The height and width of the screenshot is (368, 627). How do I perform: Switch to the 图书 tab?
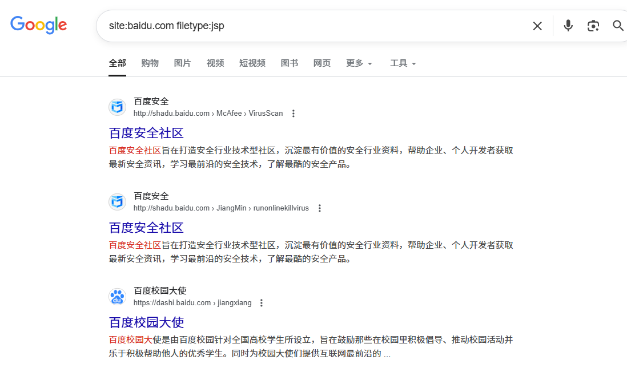pyautogui.click(x=290, y=63)
